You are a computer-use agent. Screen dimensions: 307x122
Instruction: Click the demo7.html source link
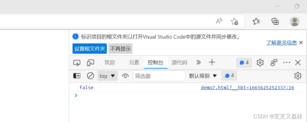click(248, 87)
